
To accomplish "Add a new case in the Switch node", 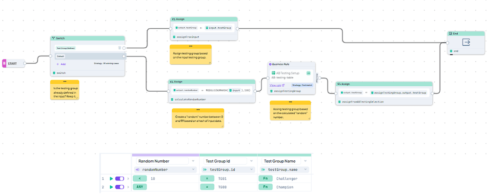I will tap(61, 64).
